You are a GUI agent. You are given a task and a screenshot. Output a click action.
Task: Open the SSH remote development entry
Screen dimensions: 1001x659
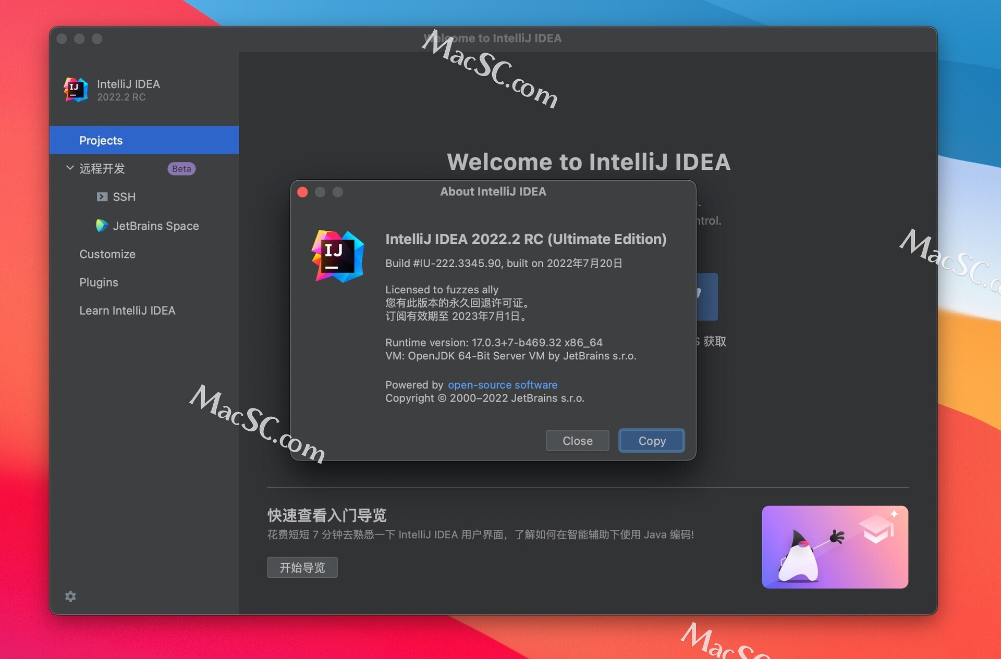(124, 197)
